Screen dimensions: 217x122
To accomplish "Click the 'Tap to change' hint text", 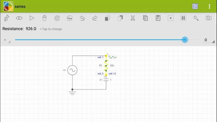I will tap(51, 29).
